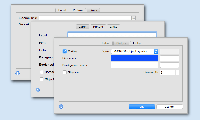Click the white Background color swatch

click(x=135, y=65)
